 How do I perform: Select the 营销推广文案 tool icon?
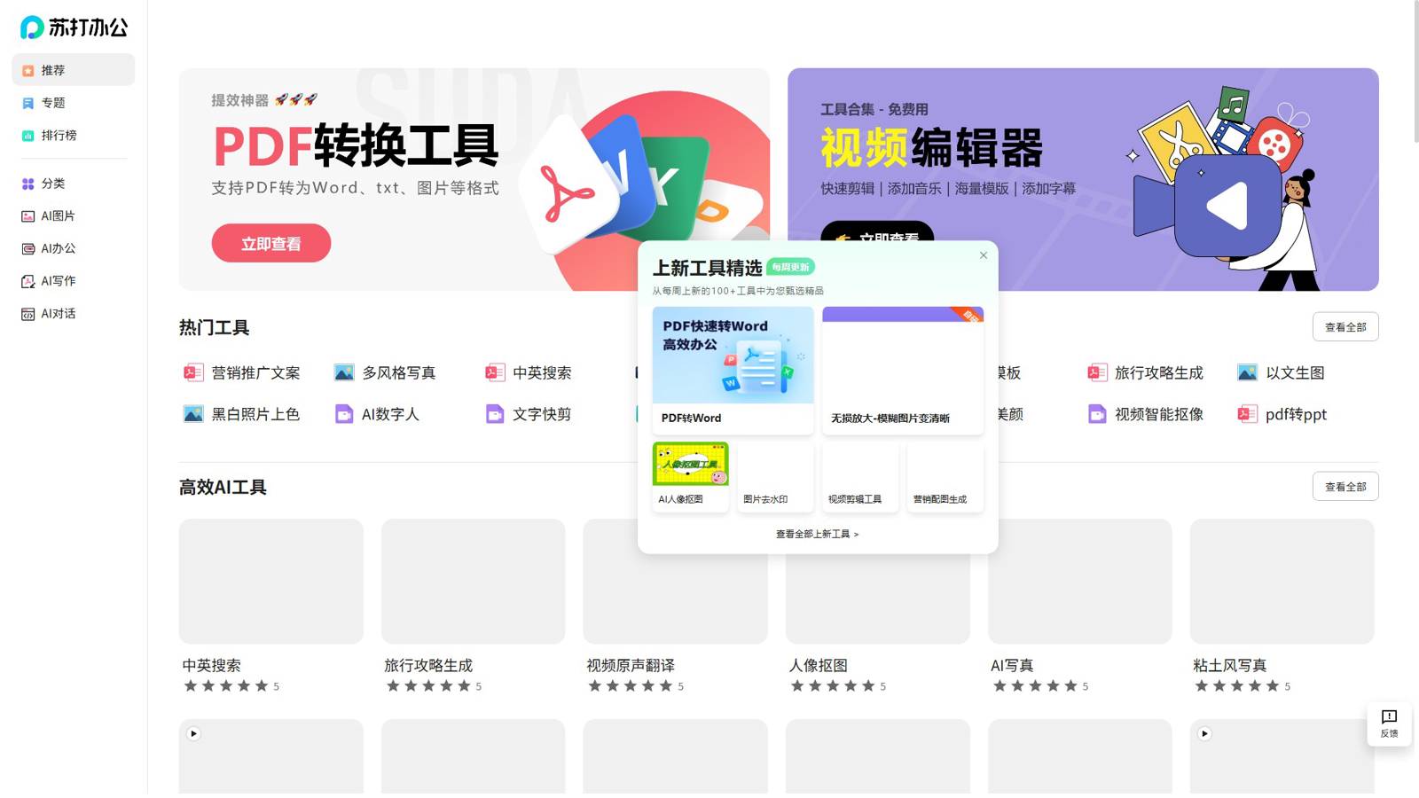193,372
